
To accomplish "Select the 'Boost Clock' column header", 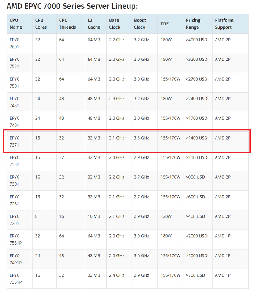I will tap(144, 24).
